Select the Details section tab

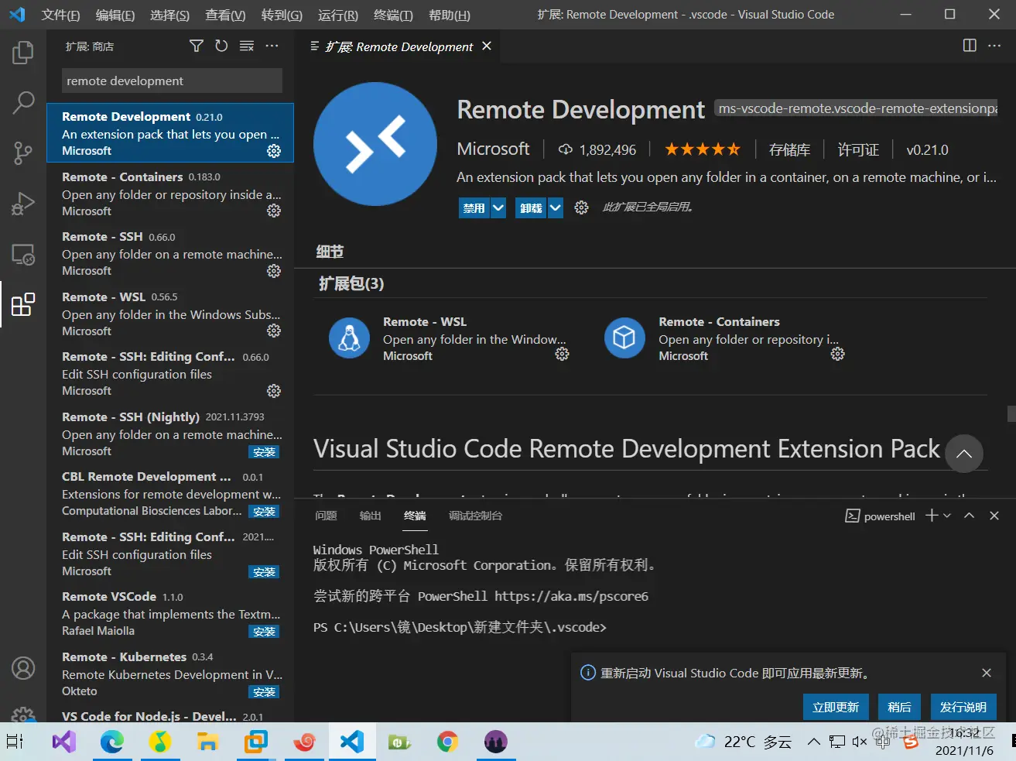(330, 252)
